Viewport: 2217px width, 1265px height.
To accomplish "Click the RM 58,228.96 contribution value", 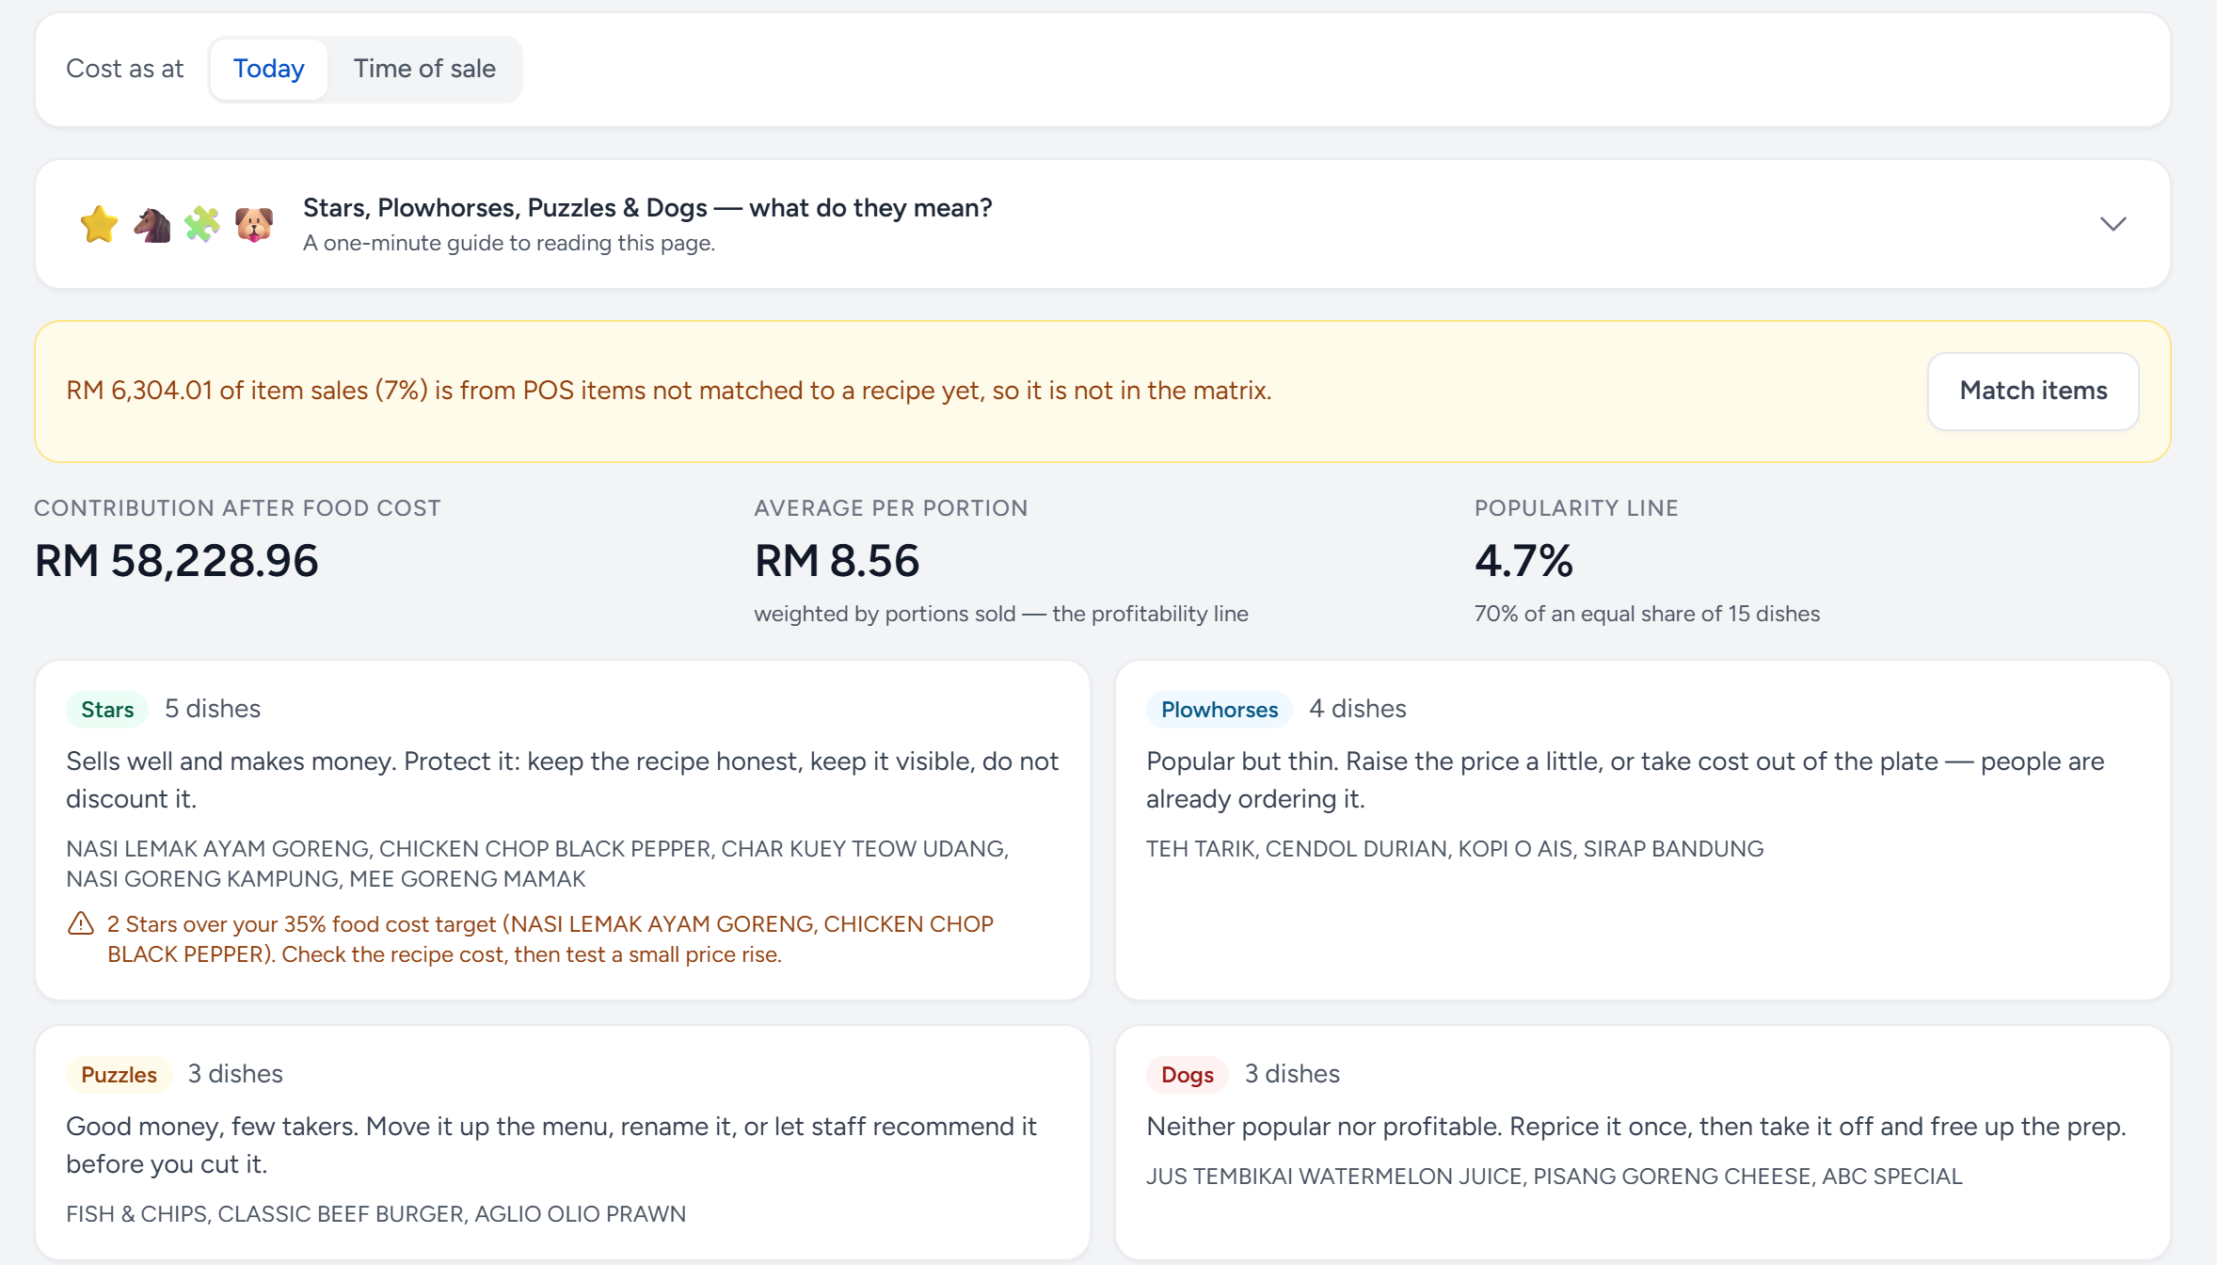I will pyautogui.click(x=177, y=560).
